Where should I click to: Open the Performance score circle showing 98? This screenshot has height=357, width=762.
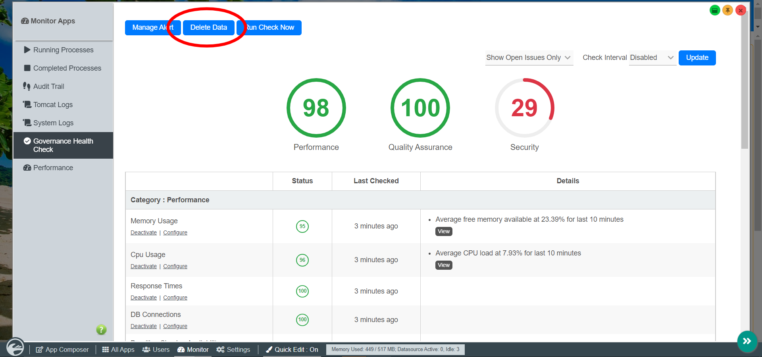316,108
